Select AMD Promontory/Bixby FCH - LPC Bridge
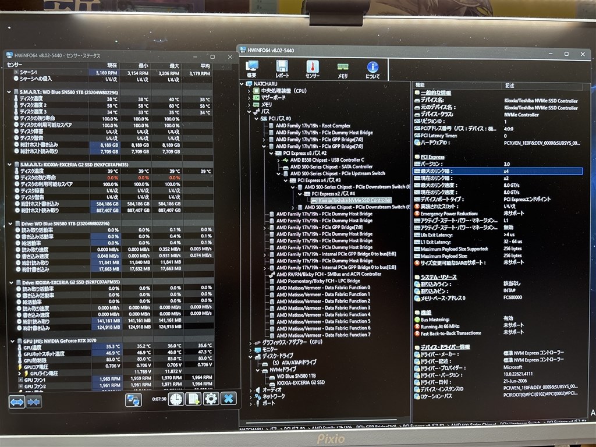Screen dimensions: 596x447 [x=318, y=281]
